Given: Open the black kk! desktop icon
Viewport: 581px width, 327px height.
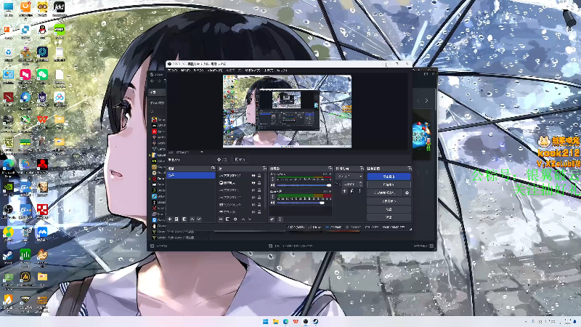Looking at the screenshot, I should [60, 7].
